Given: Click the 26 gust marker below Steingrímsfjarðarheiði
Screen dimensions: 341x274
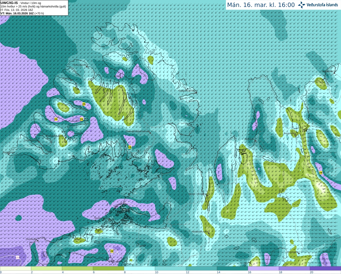Looking at the screenshot, I should tap(130, 147).
